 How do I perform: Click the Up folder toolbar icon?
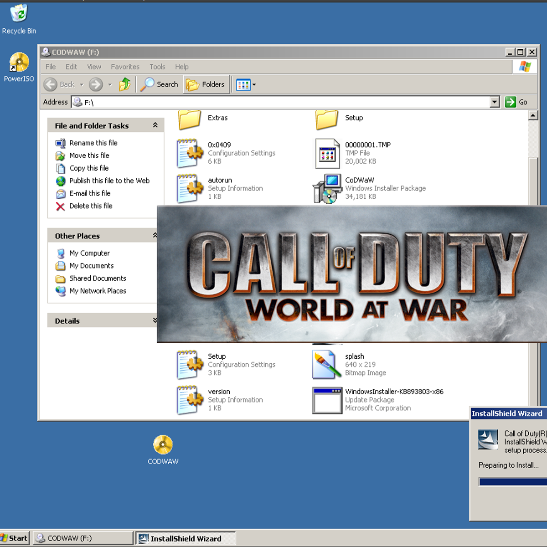(124, 84)
